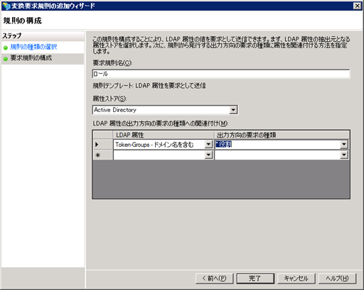Image resolution: width=364 pixels, height=290 pixels.
Task: Expand first row's outgoing claim type dropdown arrow
Action: (x=343, y=144)
